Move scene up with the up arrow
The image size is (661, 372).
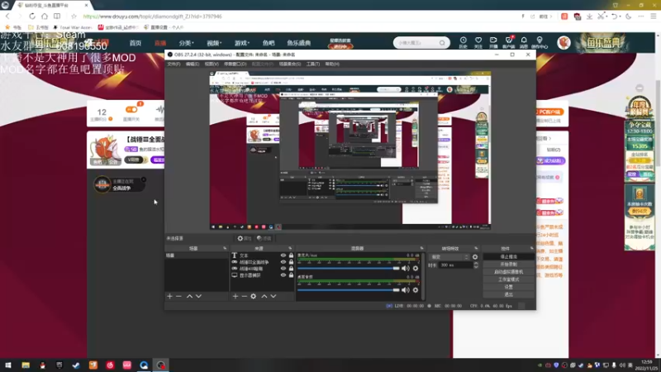190,297
